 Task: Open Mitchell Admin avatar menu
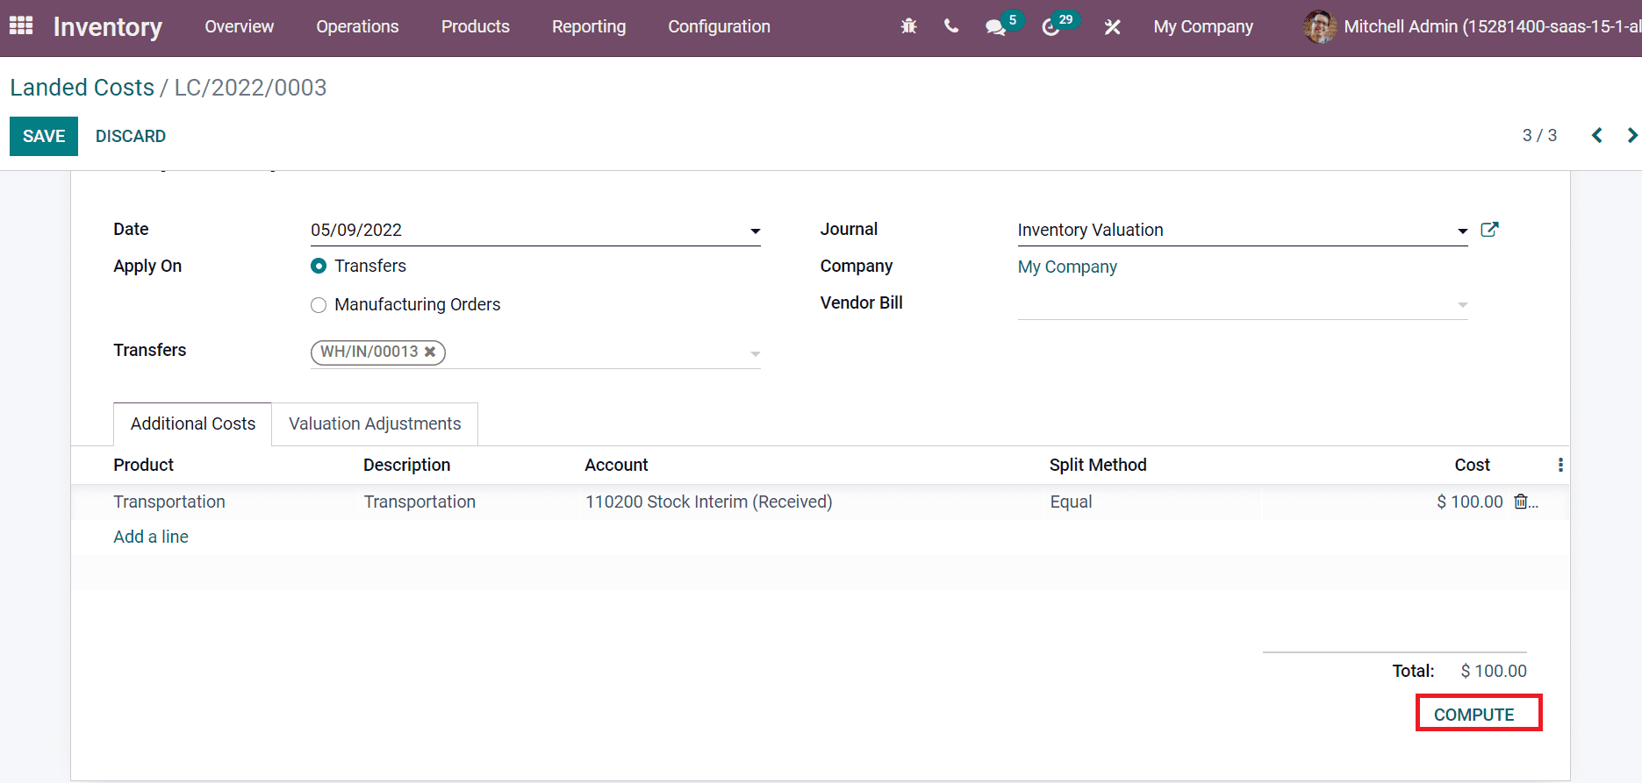click(1320, 26)
